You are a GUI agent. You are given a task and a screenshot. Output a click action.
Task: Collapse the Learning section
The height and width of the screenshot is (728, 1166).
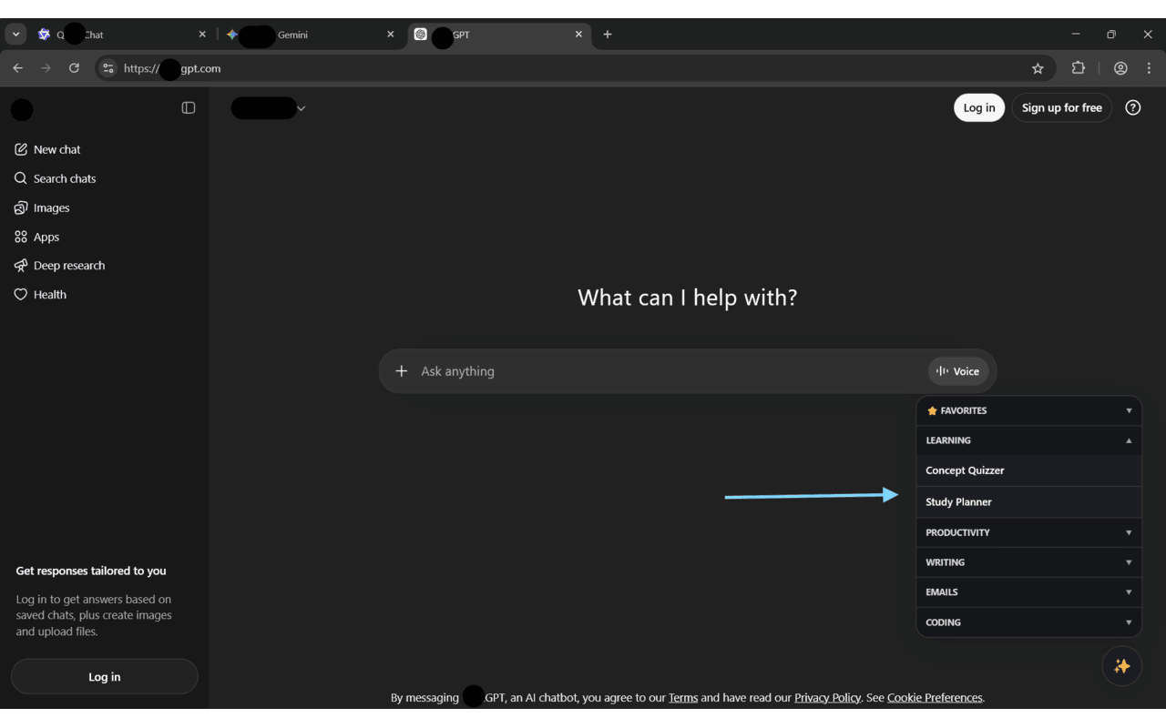(x=1028, y=440)
